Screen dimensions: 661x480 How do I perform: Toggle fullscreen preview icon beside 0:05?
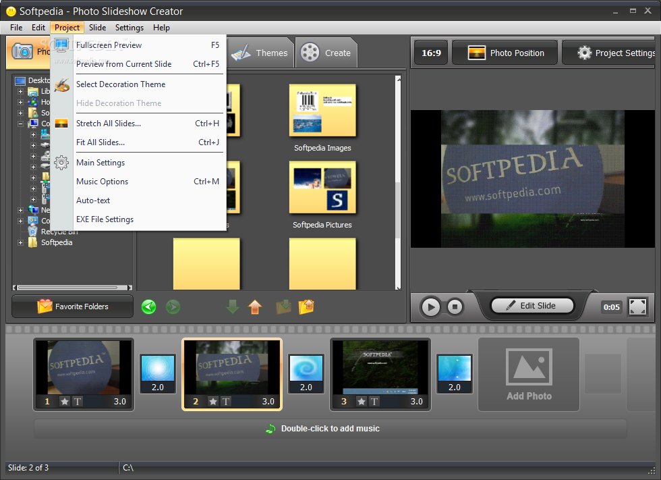click(637, 306)
